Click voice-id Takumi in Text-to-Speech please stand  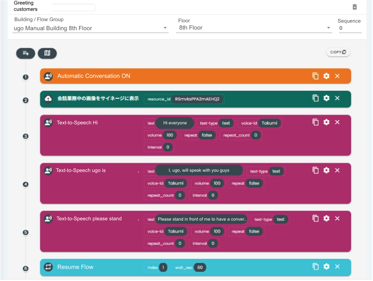coord(176,231)
